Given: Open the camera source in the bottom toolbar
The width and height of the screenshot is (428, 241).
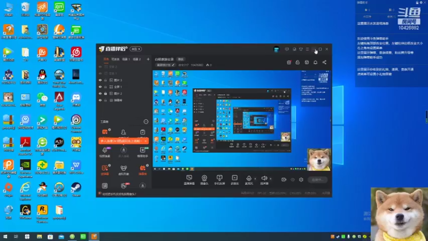Looking at the screenshot, I should pos(204,180).
